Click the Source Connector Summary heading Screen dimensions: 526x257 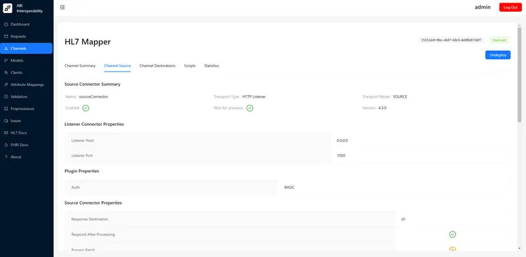92,85
